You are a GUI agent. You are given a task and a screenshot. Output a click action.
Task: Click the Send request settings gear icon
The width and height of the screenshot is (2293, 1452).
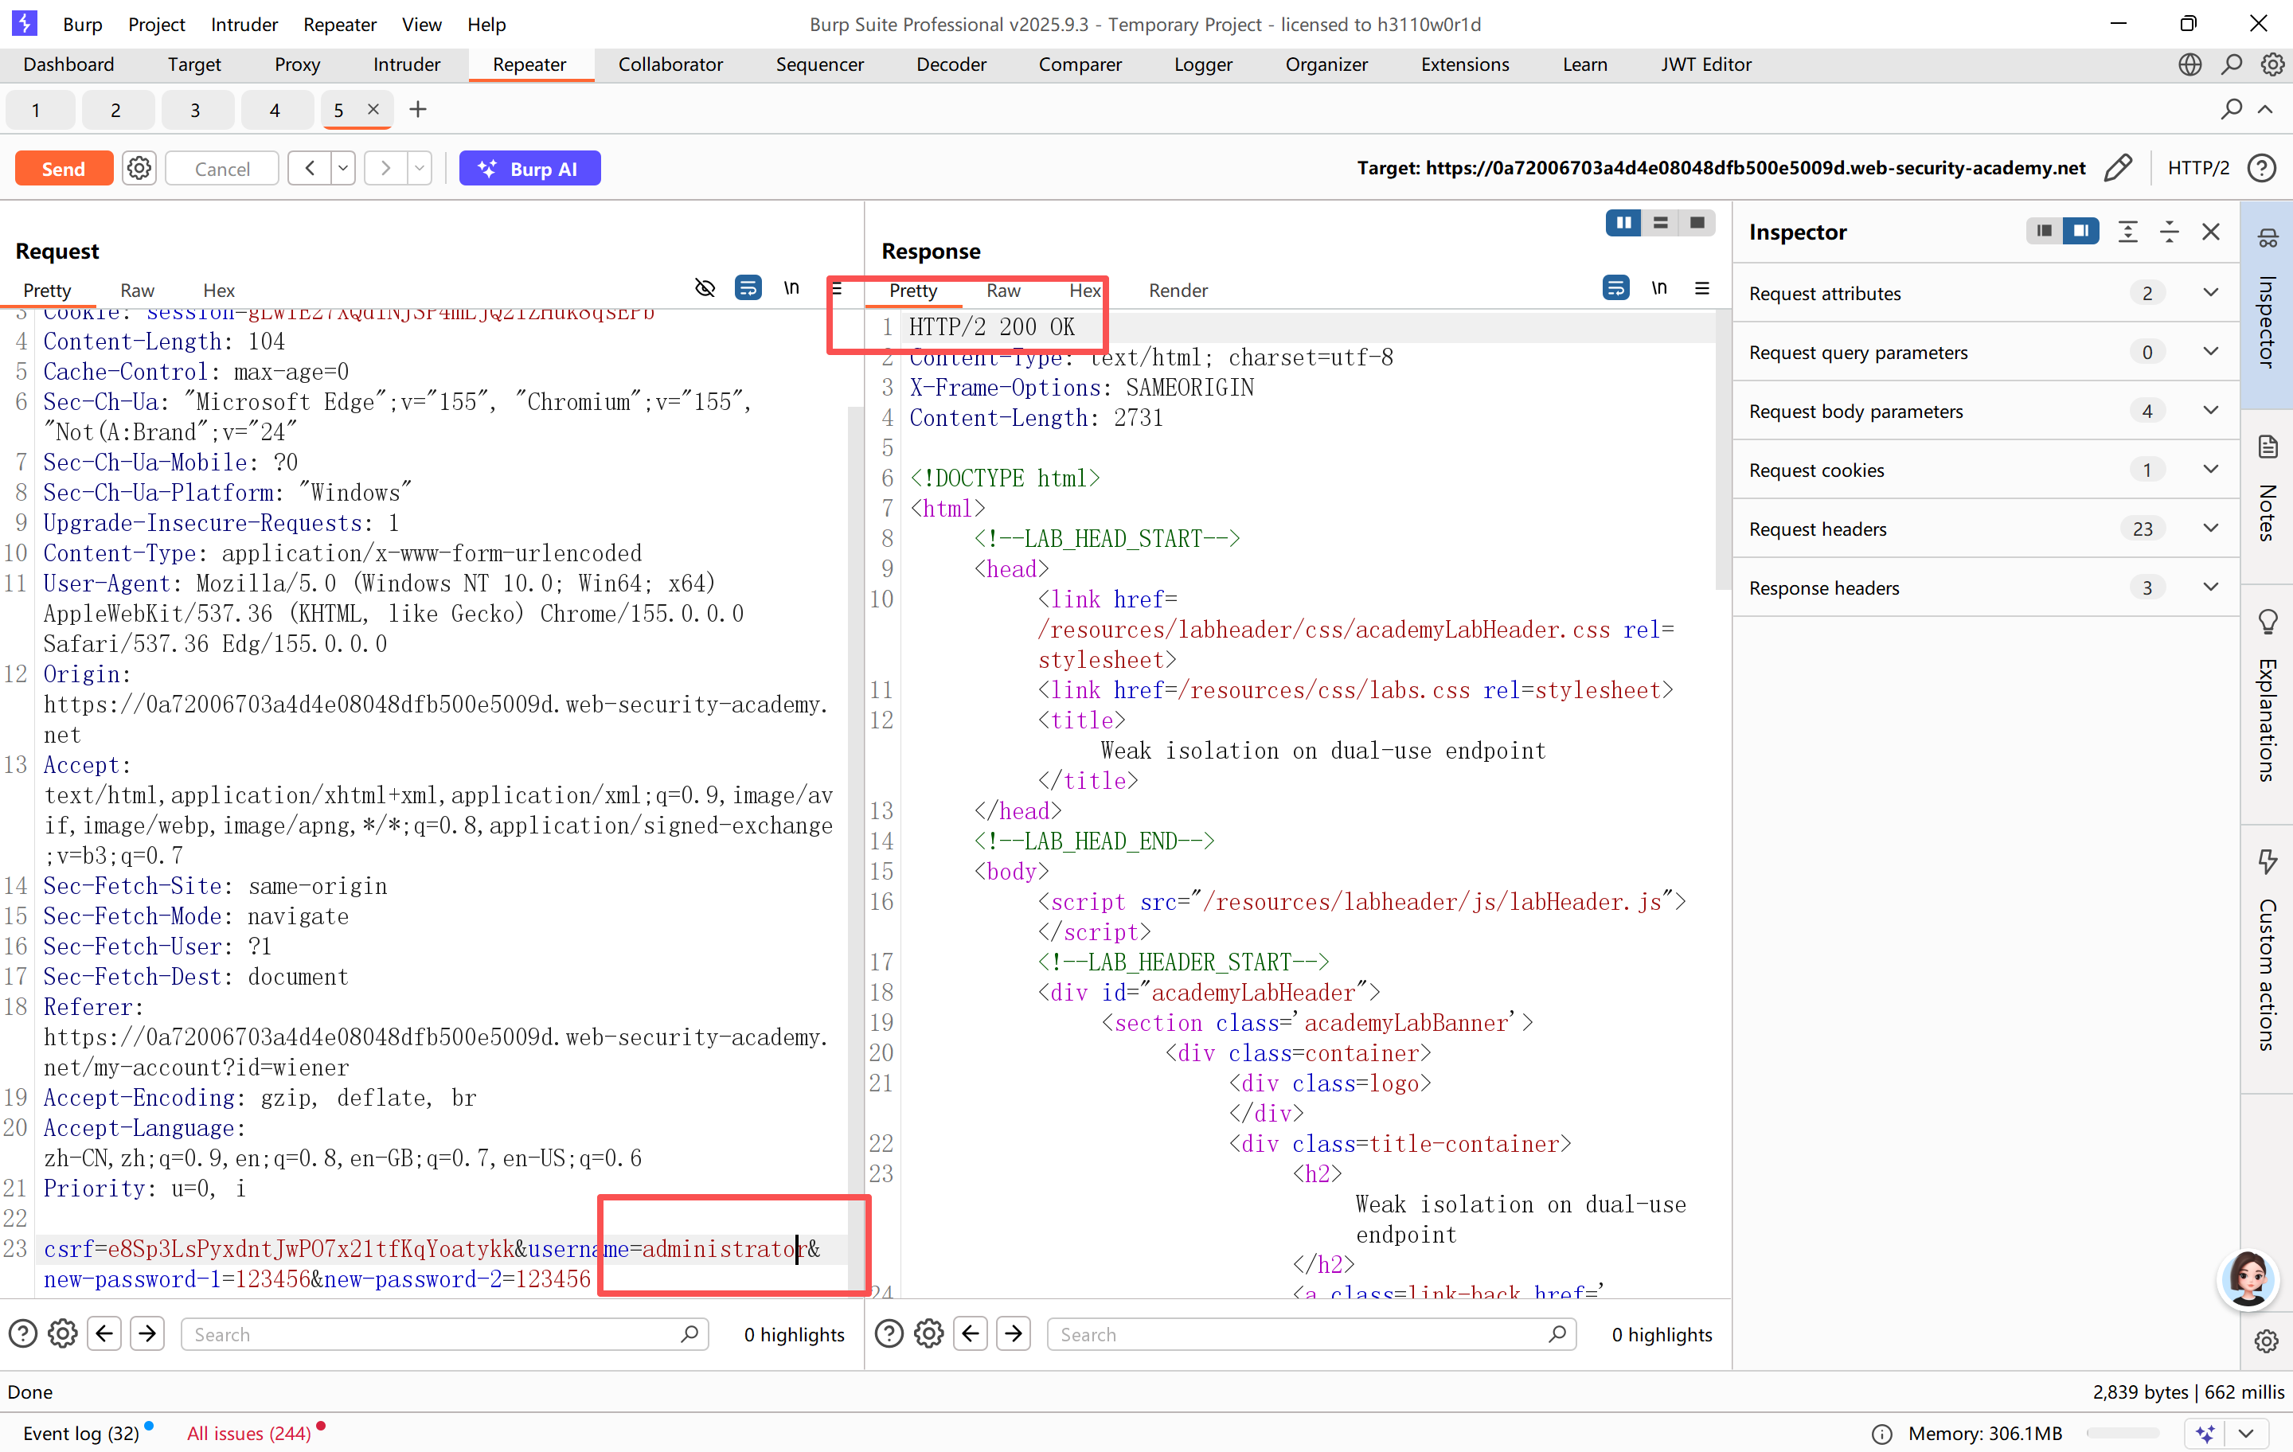point(139,169)
